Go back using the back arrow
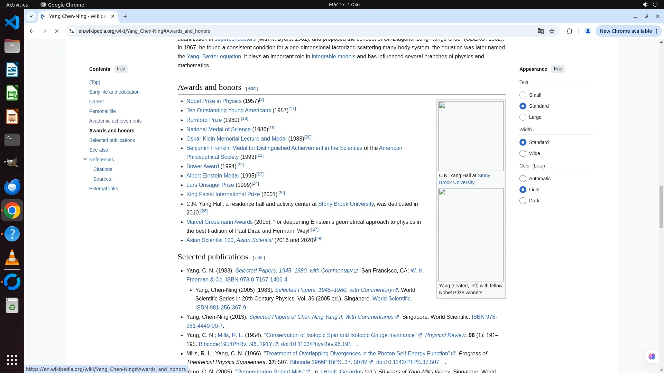This screenshot has width=664, height=373. pos(32,31)
